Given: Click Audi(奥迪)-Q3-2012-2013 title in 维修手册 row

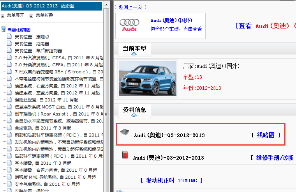Looking at the screenshot, I should 168,158.
